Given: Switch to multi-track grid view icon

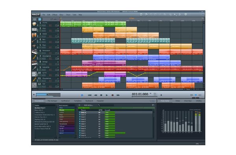Looking at the screenshot, I should tap(40, 19).
